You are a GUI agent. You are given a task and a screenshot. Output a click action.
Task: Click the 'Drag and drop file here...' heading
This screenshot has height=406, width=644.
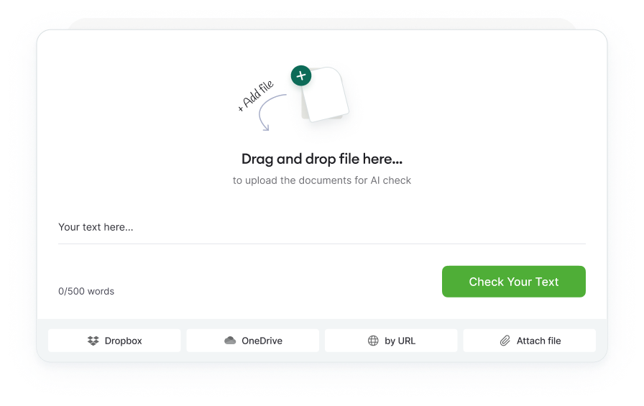coord(322,160)
